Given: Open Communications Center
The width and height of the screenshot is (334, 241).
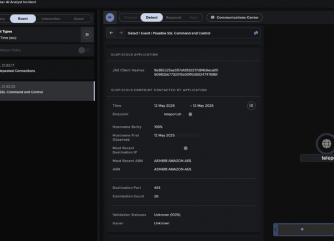Looking at the screenshot, I should click(x=234, y=17).
